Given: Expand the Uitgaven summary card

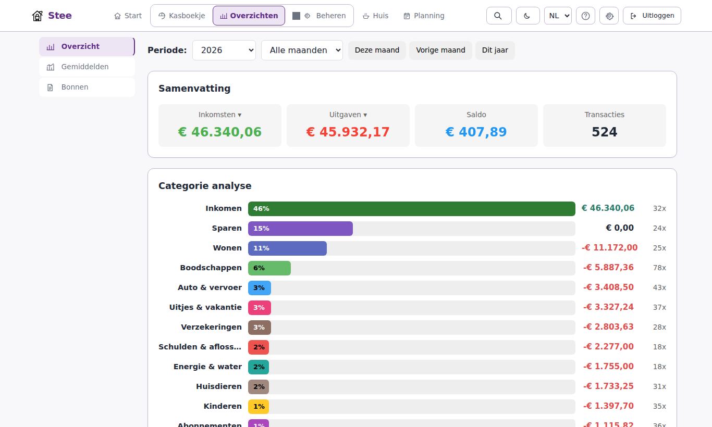Looking at the screenshot, I should (348, 125).
